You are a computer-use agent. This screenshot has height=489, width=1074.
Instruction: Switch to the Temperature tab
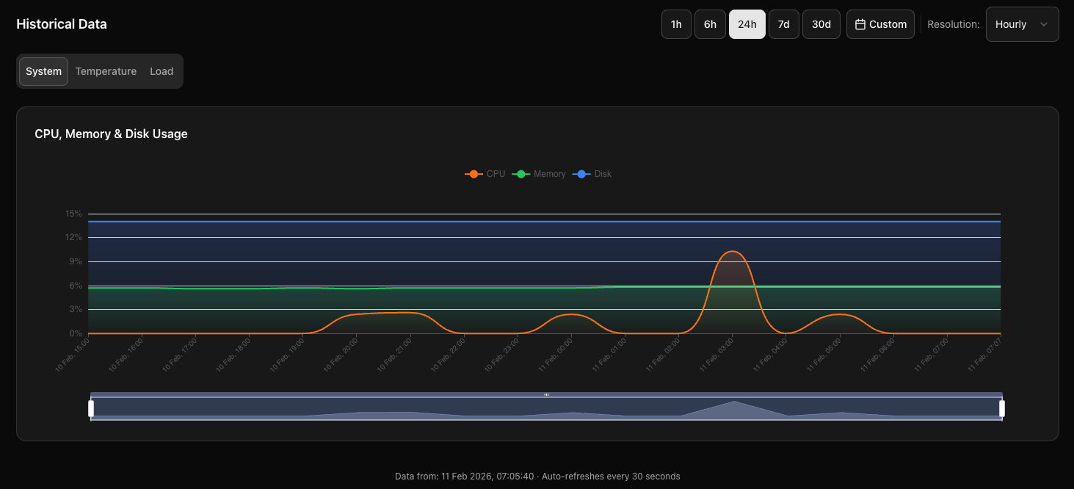pos(106,71)
